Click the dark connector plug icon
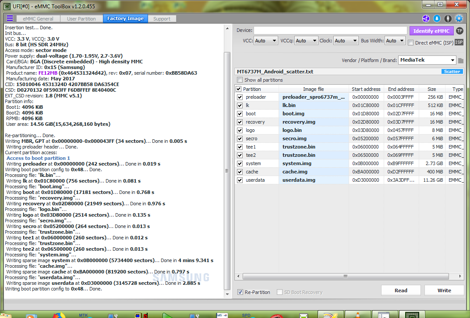Image resolution: width=470 pixels, height=318 pixels. tap(448, 18)
